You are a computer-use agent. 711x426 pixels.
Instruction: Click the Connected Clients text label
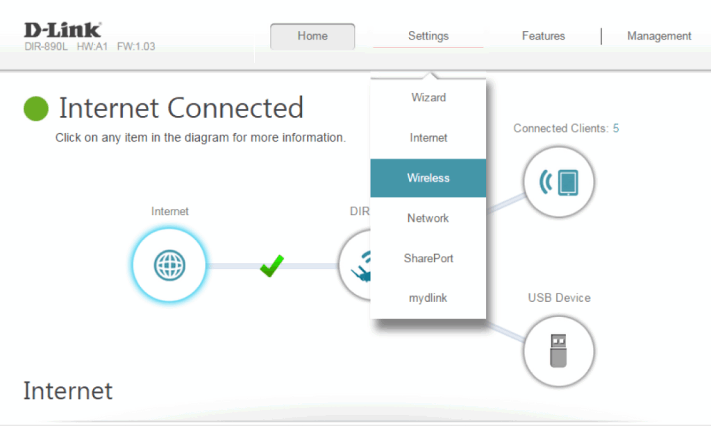coord(560,128)
